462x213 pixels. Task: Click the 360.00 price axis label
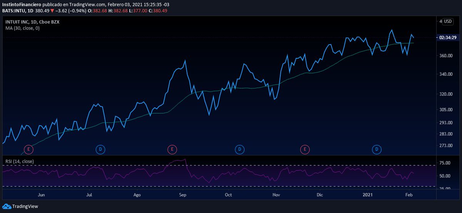[x=445, y=56]
